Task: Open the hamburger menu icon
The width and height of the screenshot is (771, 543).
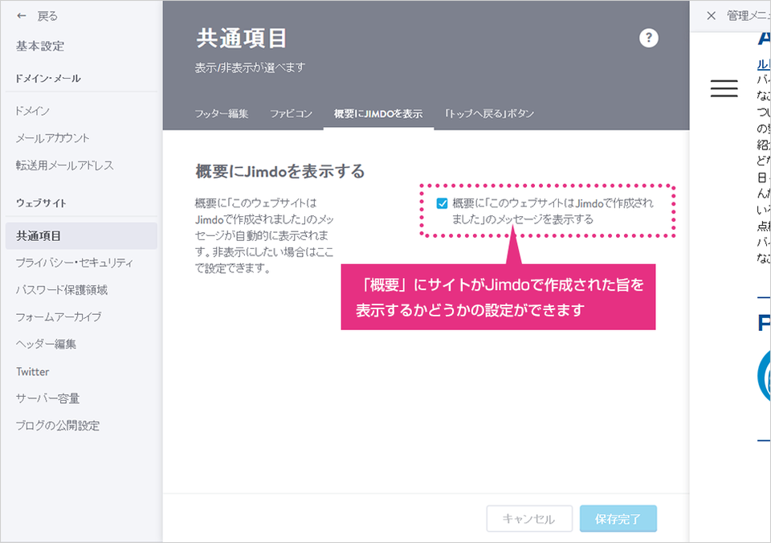Action: (724, 88)
